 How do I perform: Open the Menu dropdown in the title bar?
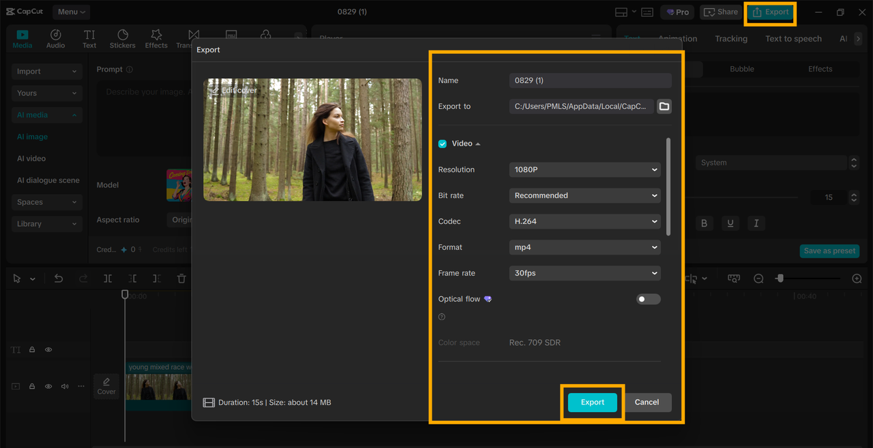(72, 12)
